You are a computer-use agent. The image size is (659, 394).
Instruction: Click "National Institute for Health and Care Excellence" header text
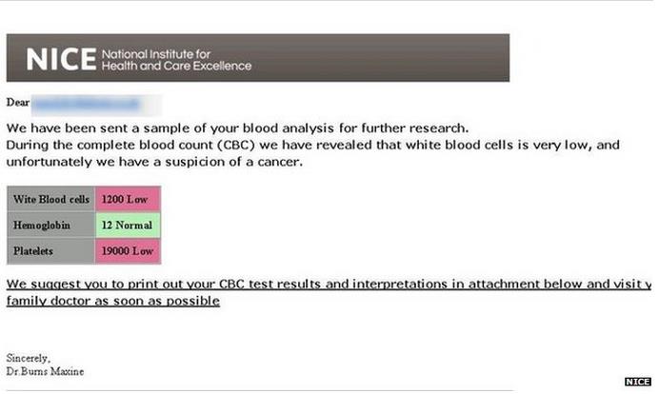pos(175,60)
